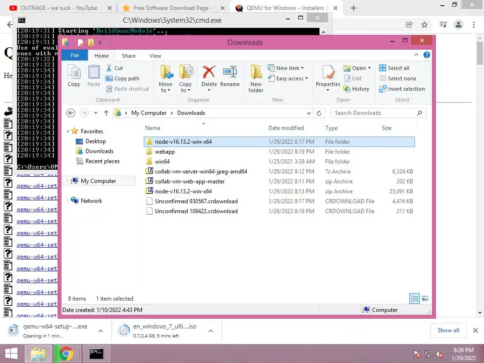Click the Properties checkmark icon
The width and height of the screenshot is (484, 363).
tap(328, 72)
